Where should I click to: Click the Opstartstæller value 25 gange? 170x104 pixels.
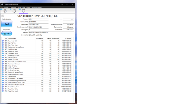pyautogui.click(x=68, y=27)
